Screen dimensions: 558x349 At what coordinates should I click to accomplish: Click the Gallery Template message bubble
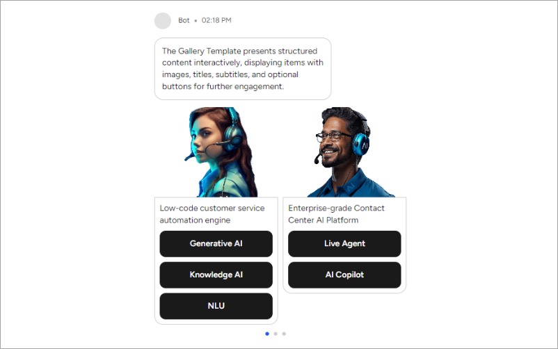point(243,69)
